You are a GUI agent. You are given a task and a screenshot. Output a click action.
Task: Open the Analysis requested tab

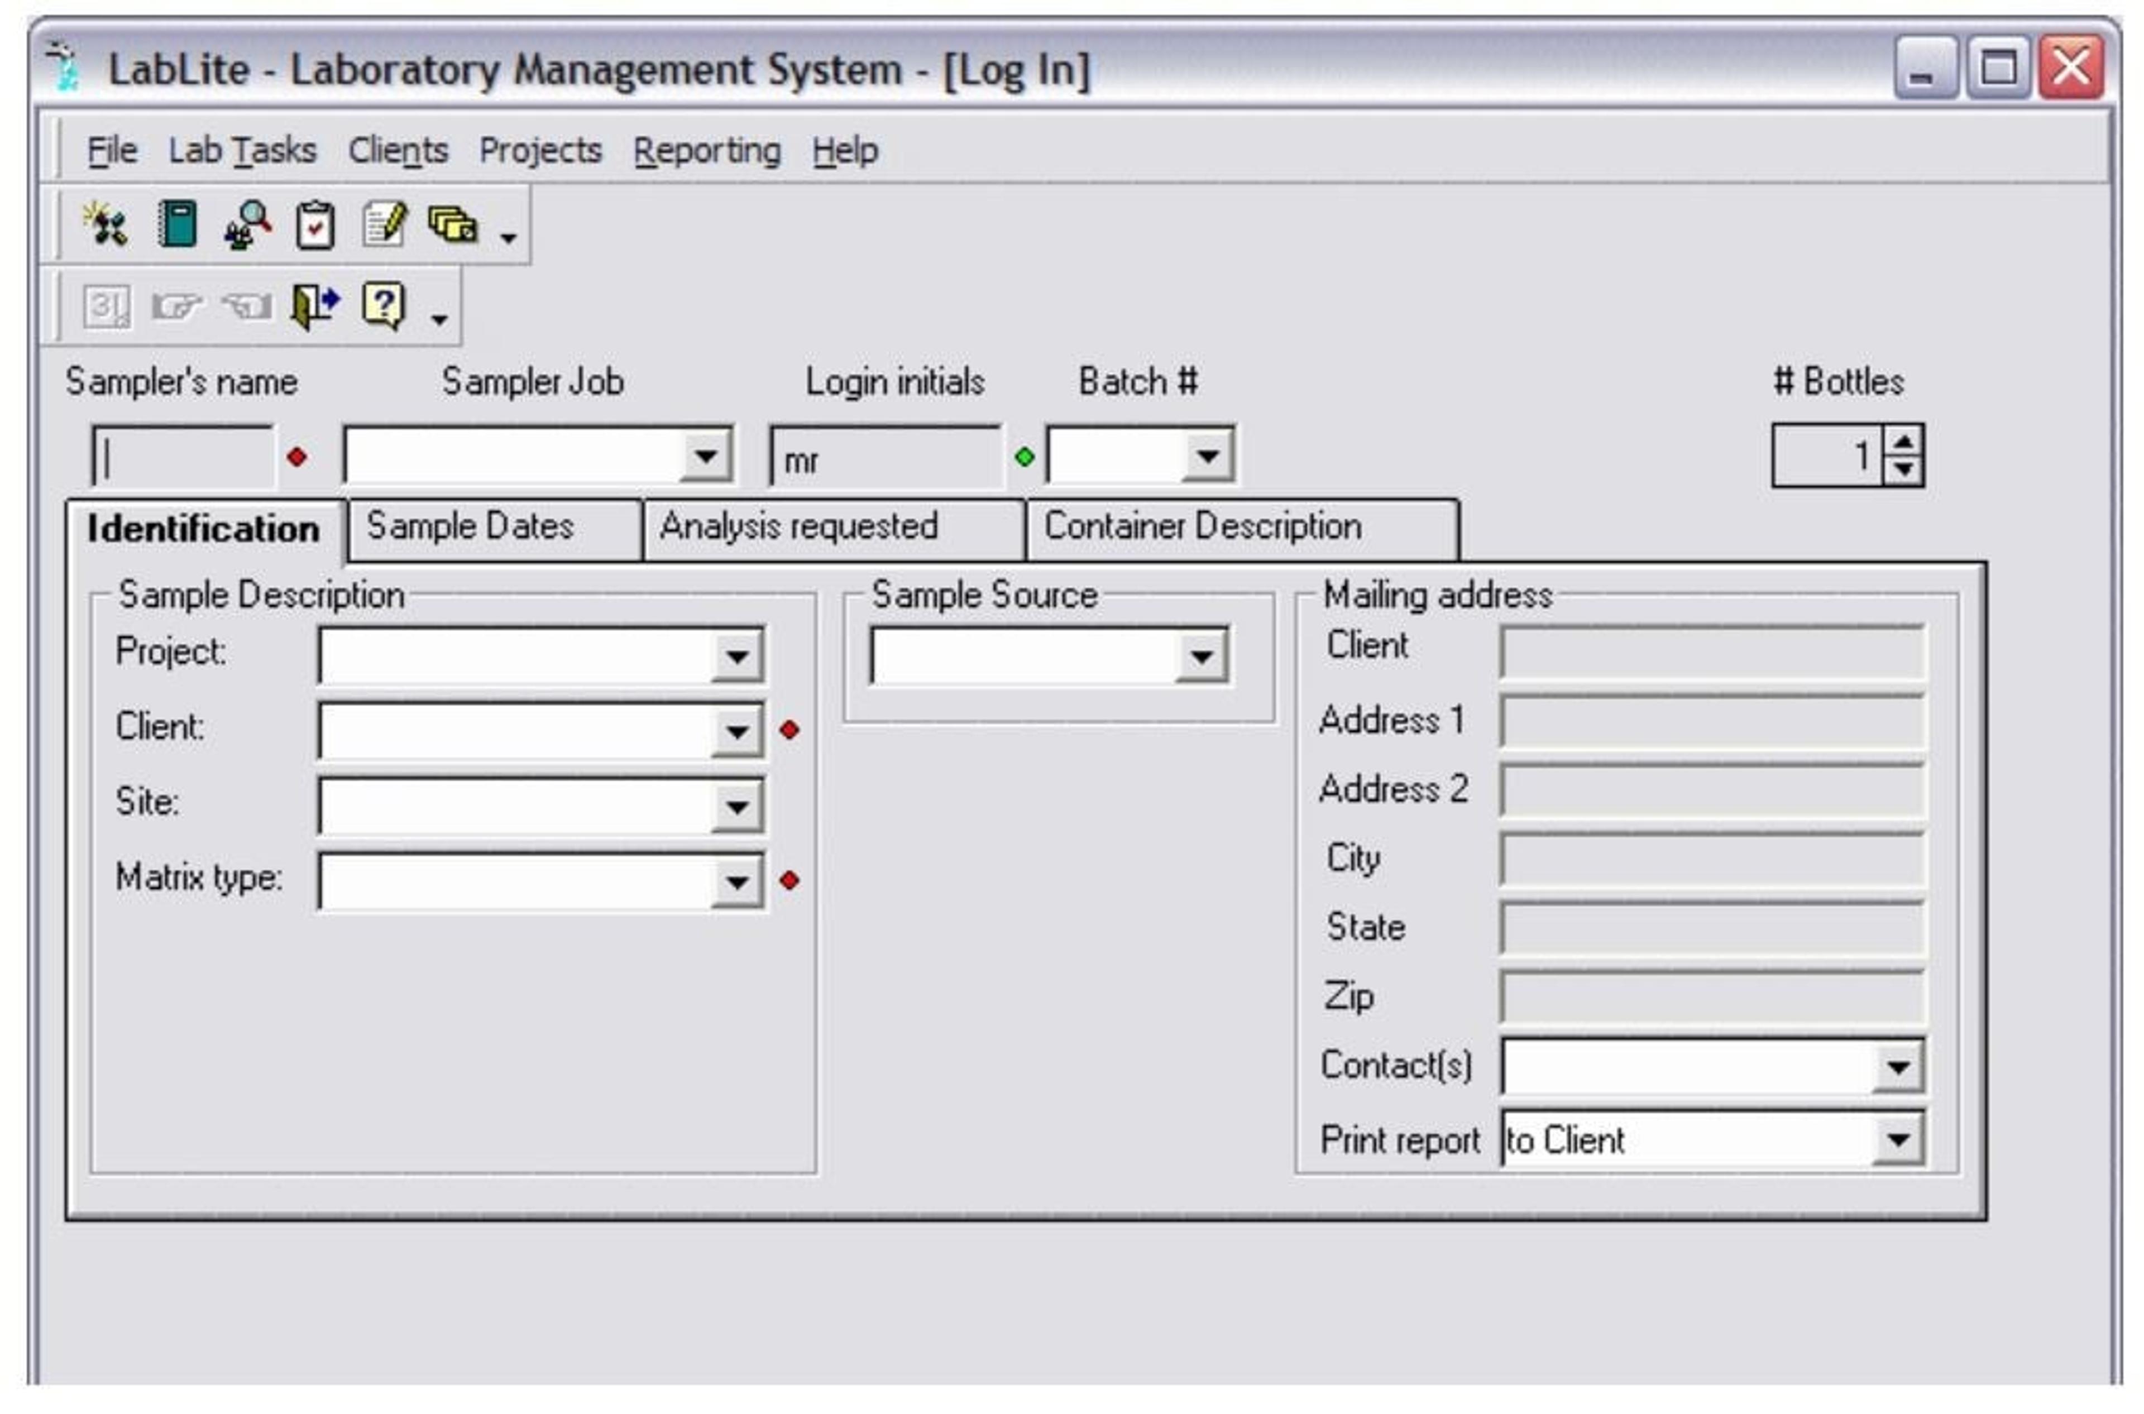point(799,528)
